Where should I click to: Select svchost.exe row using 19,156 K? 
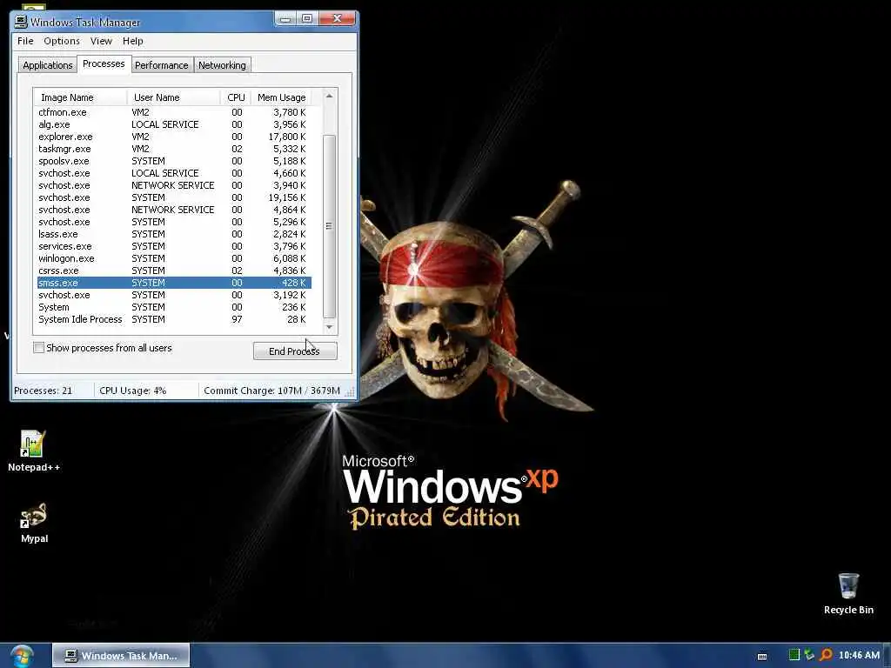(x=174, y=197)
